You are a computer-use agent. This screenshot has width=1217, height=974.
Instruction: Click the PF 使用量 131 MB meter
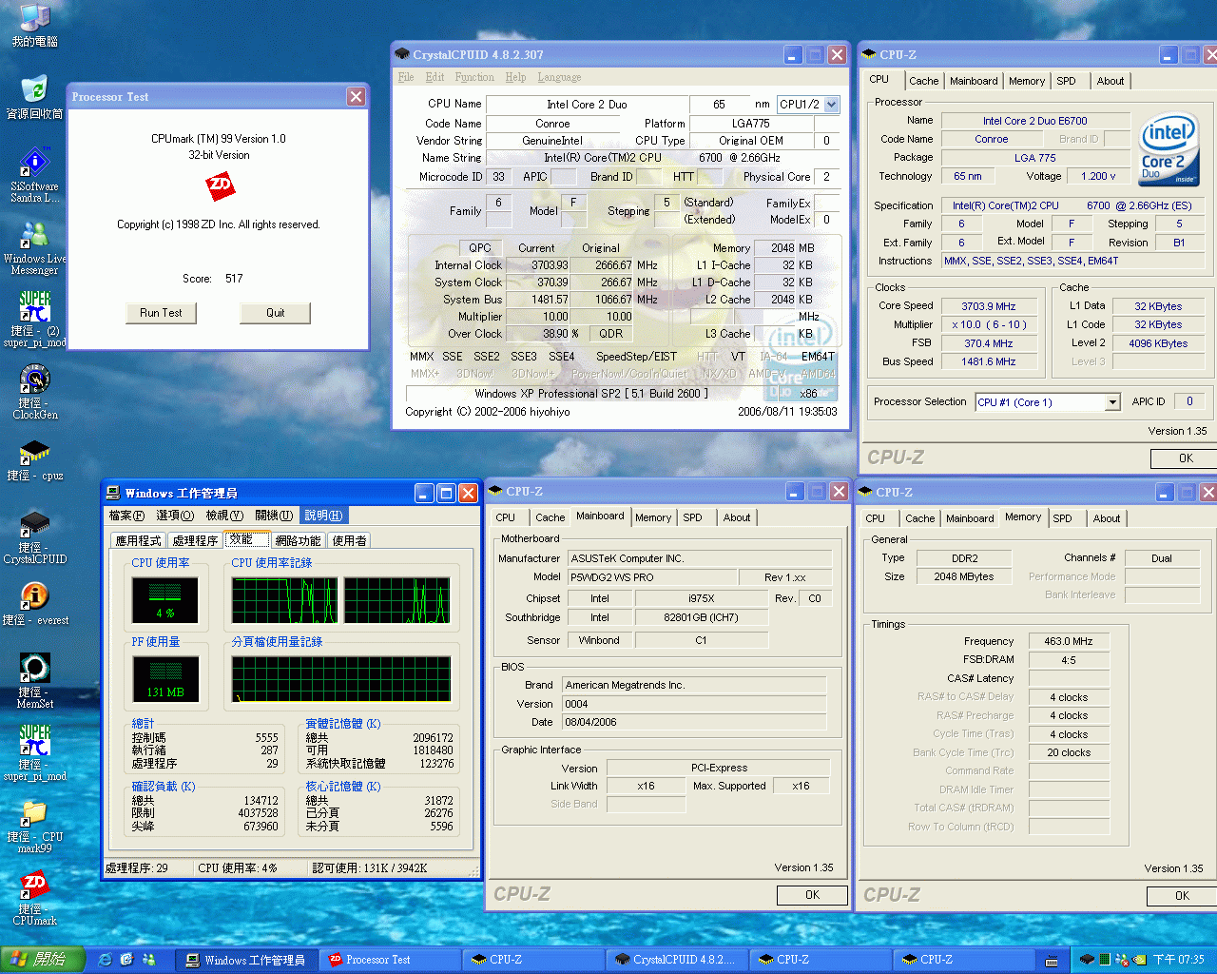(165, 679)
